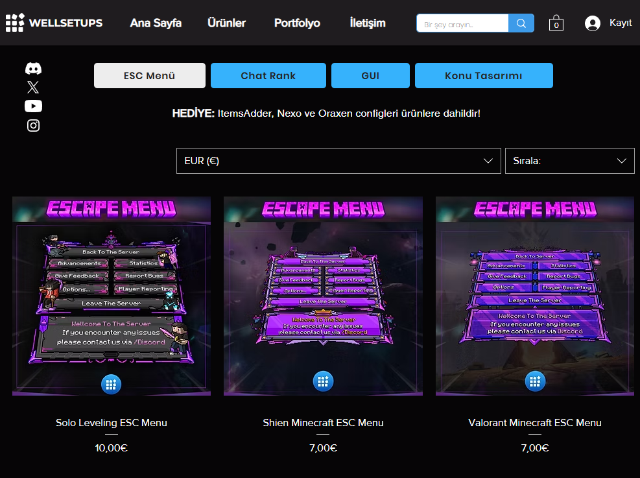Open the Instagram profile icon

pos(33,125)
